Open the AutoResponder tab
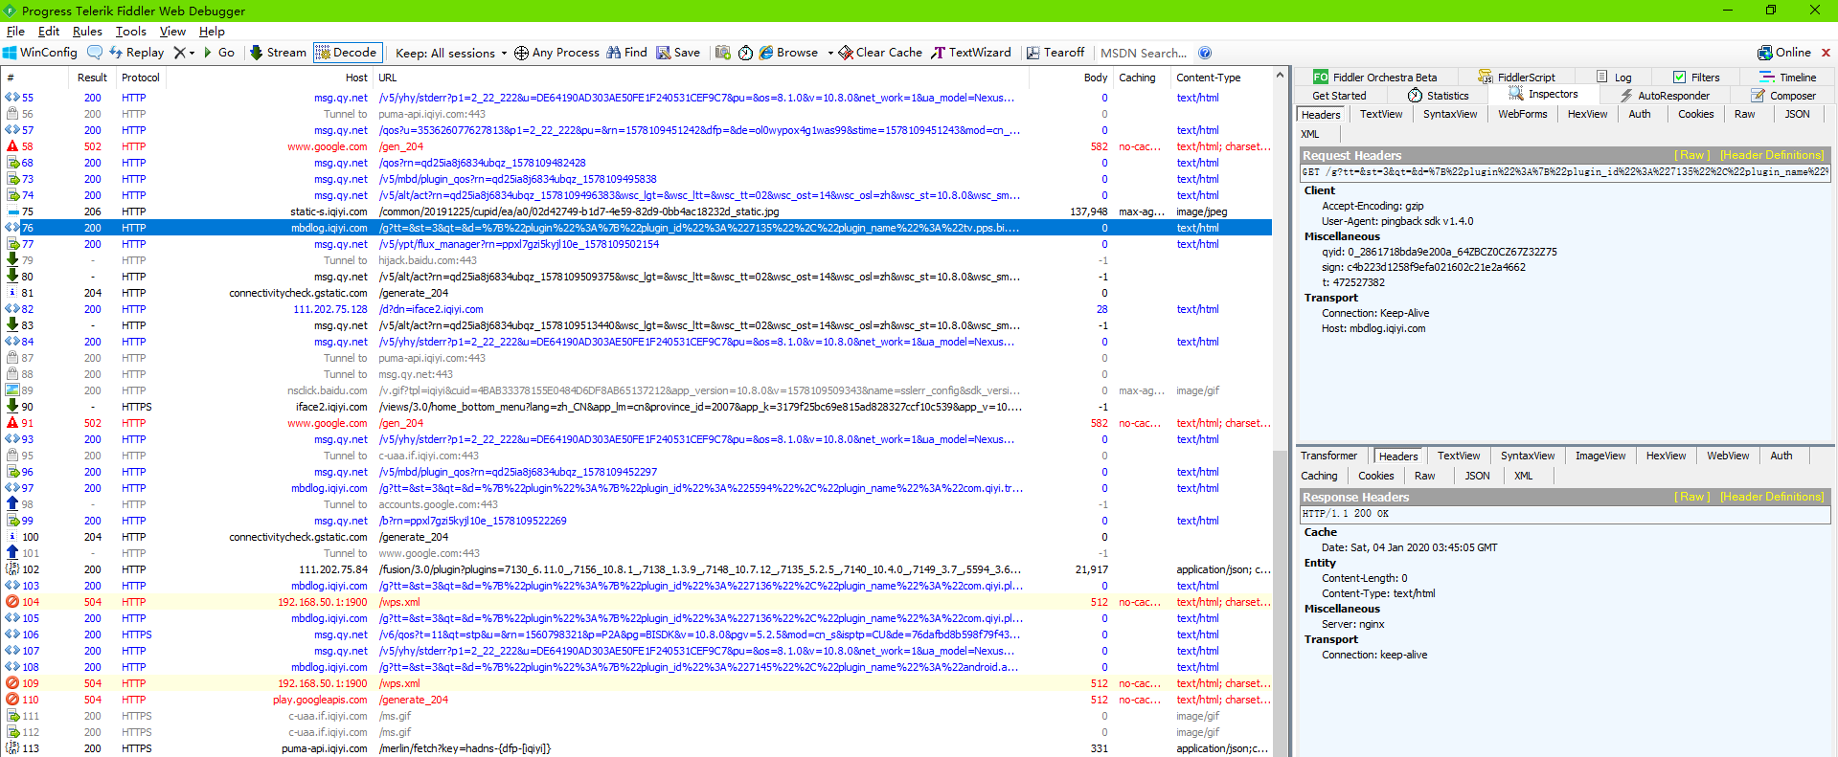The width and height of the screenshot is (1838, 757). pyautogui.click(x=1664, y=96)
